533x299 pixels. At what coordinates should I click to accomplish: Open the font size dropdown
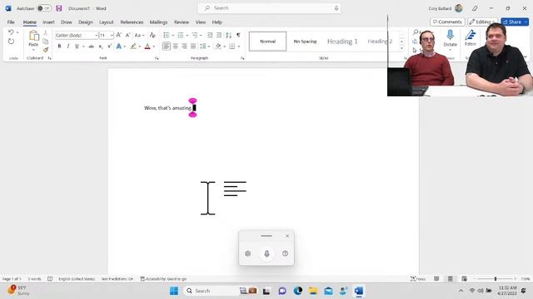click(112, 35)
